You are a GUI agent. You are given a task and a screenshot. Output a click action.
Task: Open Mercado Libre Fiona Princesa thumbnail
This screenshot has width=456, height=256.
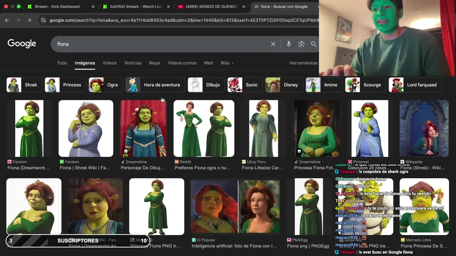point(424,207)
